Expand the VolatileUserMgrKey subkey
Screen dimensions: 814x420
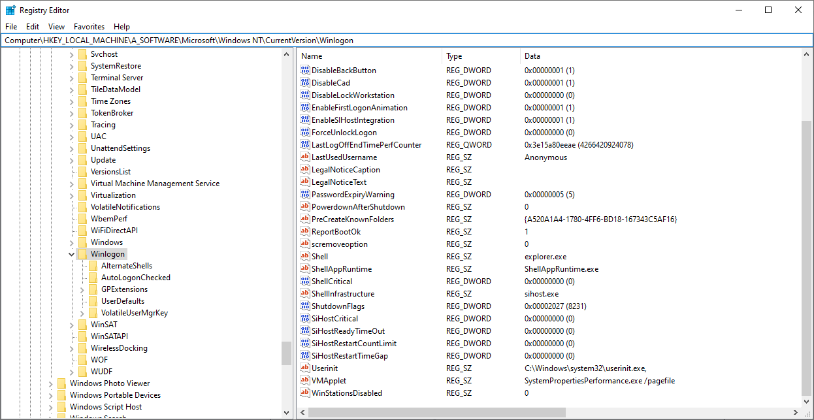pos(82,313)
